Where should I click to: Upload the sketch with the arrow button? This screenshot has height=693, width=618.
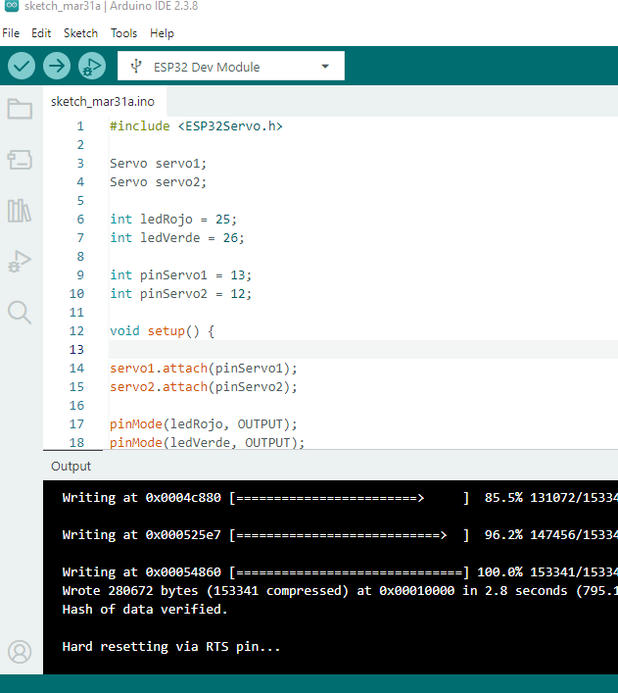pyautogui.click(x=57, y=66)
